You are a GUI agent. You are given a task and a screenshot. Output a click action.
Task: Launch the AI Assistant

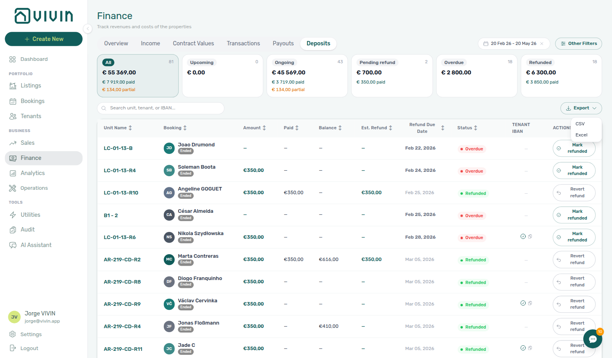click(43, 245)
